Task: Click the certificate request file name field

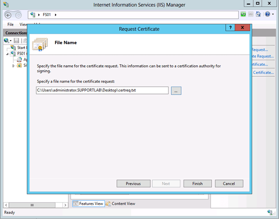Action: click(102, 91)
